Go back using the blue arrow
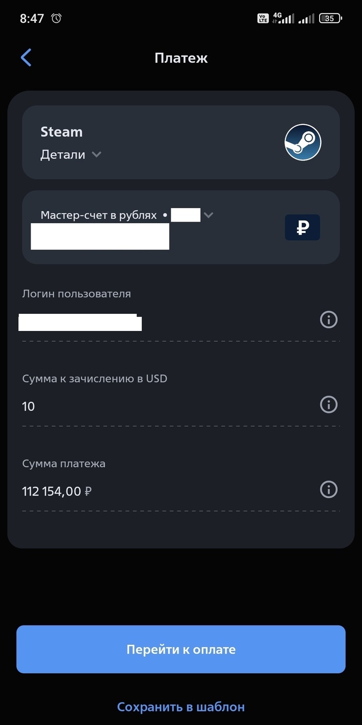This screenshot has height=725, width=362. click(26, 57)
